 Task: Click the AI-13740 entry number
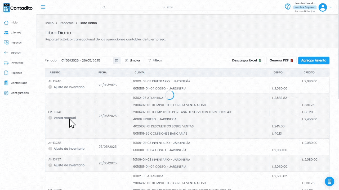coord(55,81)
